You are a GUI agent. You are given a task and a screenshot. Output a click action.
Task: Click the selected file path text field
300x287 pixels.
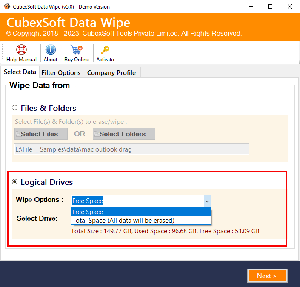coord(131,149)
